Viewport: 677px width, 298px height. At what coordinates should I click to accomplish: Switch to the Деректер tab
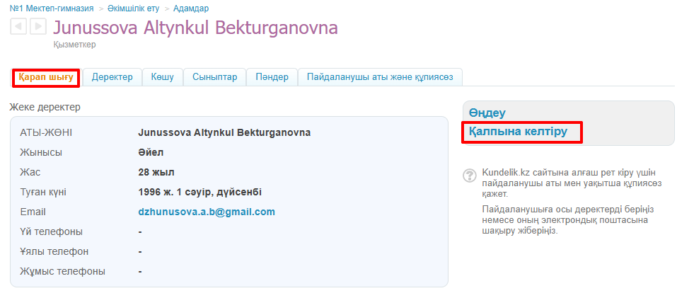[112, 77]
